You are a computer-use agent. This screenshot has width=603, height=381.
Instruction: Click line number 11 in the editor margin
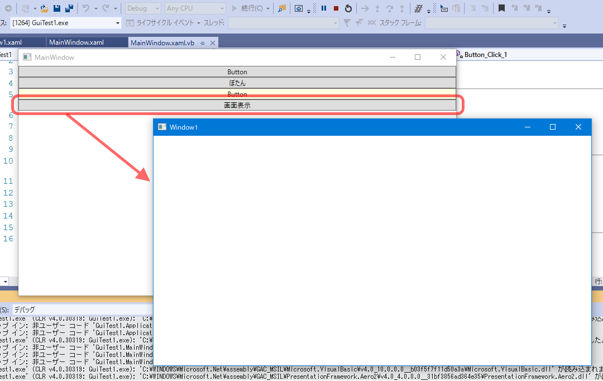[8, 181]
